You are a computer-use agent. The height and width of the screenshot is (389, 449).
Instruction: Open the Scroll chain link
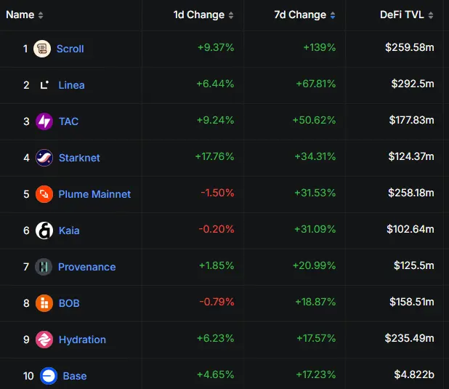click(x=70, y=49)
